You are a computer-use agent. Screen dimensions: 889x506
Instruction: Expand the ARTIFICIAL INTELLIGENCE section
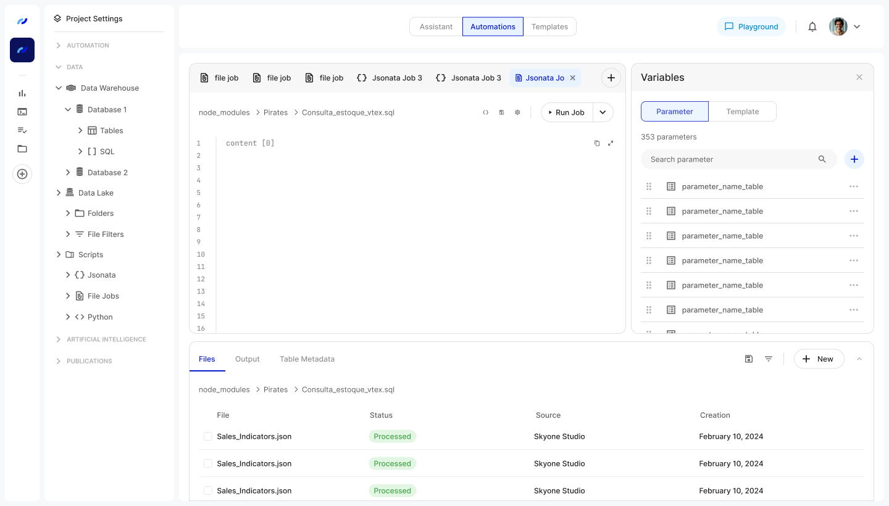[x=59, y=339]
